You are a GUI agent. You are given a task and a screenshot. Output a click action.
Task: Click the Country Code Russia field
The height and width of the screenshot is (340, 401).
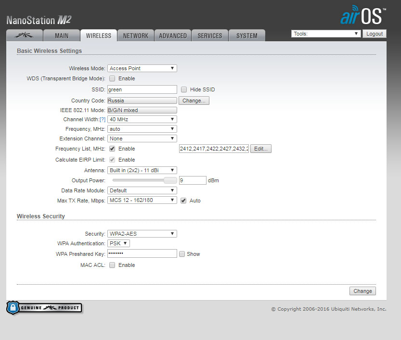(142, 101)
